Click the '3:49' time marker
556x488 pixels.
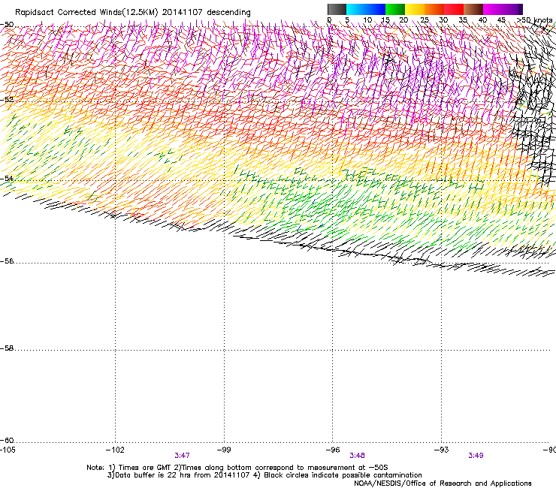476,456
